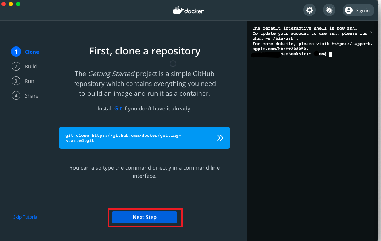Click 'The default interactive shell is now zsh.' line
The image size is (381, 241).
pyautogui.click(x=305, y=28)
